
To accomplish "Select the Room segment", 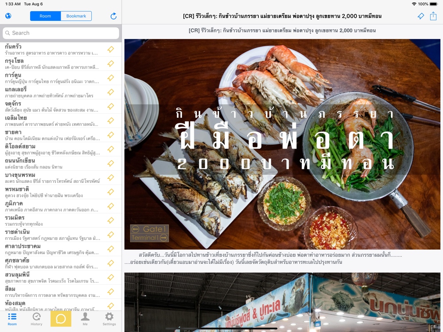I will (x=45, y=16).
